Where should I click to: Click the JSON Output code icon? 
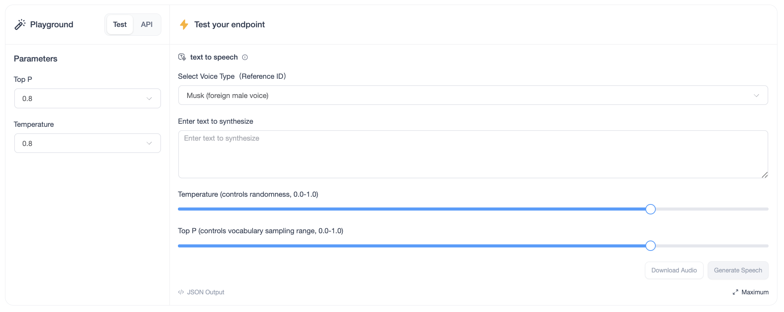coord(181,292)
